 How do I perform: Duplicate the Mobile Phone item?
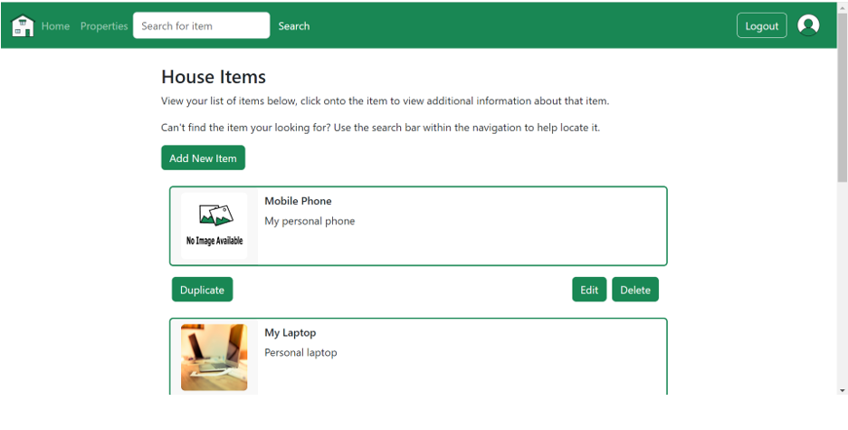click(202, 290)
